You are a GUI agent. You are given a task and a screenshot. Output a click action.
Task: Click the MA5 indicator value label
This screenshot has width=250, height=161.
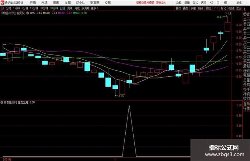tap(36, 13)
